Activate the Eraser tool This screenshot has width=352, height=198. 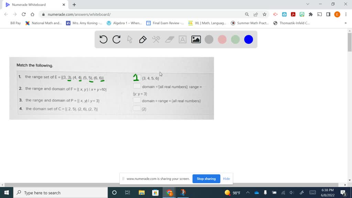pyautogui.click(x=169, y=39)
